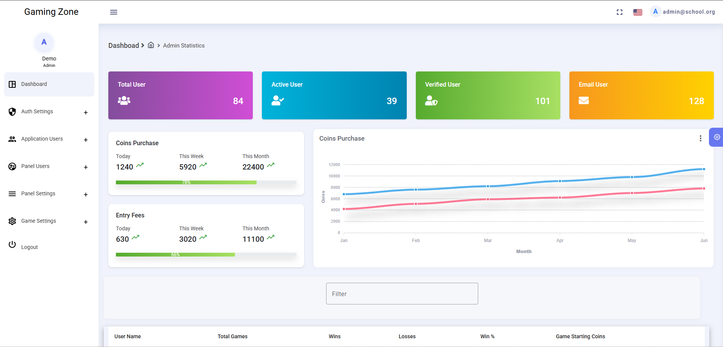Screen dimensions: 723x347
Task: Open Coins Purchase chart options menu
Action: coord(700,138)
